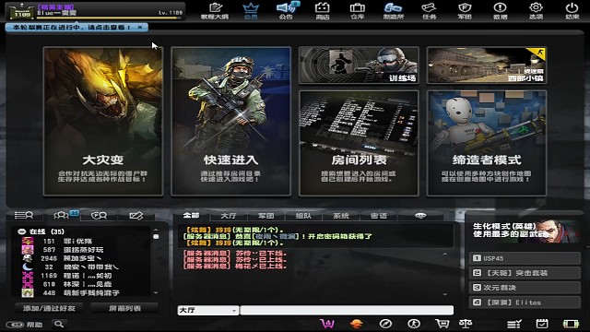
Task: Open the 西部小镇 map thumbnail
Action: [487, 65]
